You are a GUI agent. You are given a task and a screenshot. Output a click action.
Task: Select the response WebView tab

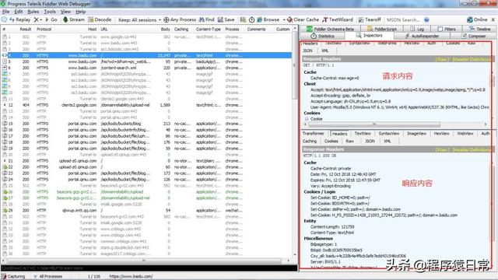tap(465, 134)
